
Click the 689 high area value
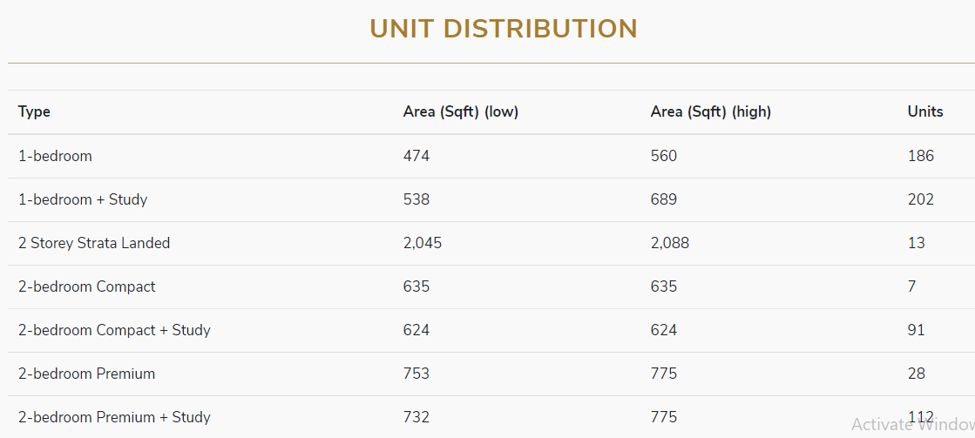coord(664,199)
